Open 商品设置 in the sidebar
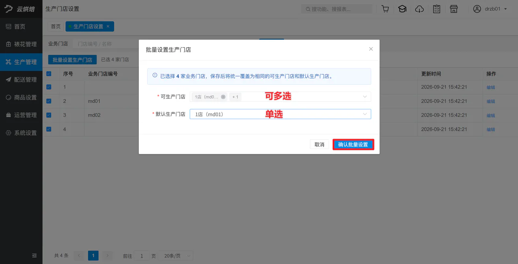Screen dimensions: 518x264 [21, 97]
